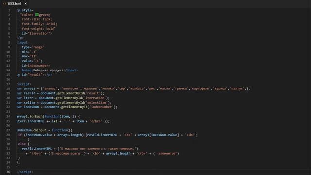The image size is (311, 175).
Task: Click the <input tag on line 8
Action: 22,42
